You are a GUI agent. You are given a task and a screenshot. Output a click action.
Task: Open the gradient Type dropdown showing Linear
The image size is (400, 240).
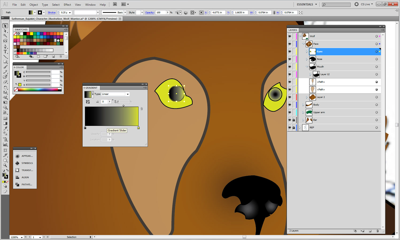tap(115, 94)
